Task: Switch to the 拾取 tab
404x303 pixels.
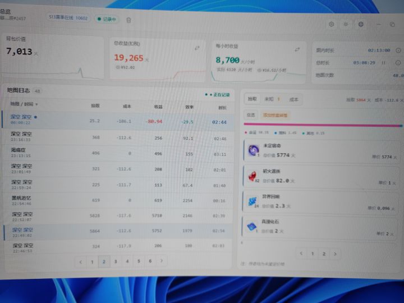Action: pyautogui.click(x=252, y=99)
